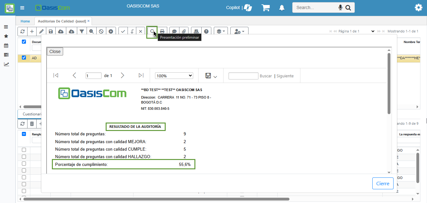Toggle the select-all checkbox of the questionnaire grid

click(24, 134)
